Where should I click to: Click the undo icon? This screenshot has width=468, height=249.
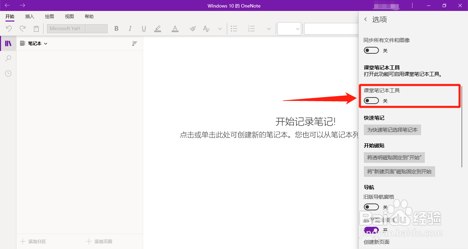(x=9, y=29)
